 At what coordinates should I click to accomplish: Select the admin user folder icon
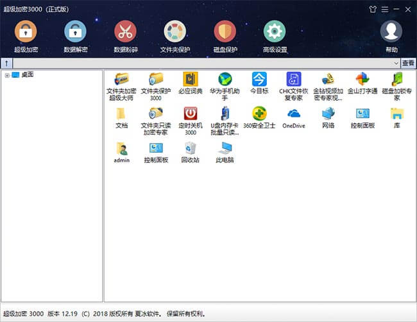point(121,153)
